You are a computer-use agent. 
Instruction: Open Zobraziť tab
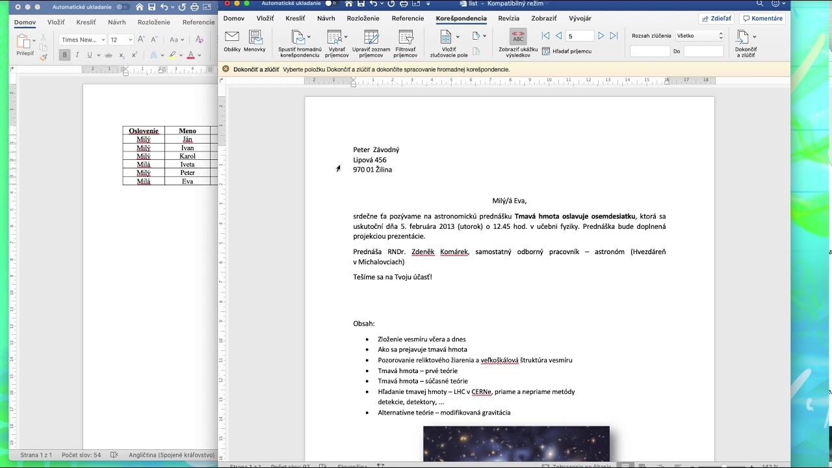click(x=544, y=18)
